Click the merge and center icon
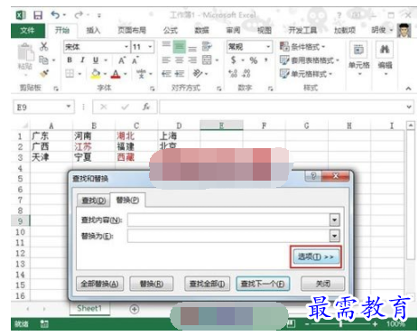The image size is (418, 336). click(207, 60)
